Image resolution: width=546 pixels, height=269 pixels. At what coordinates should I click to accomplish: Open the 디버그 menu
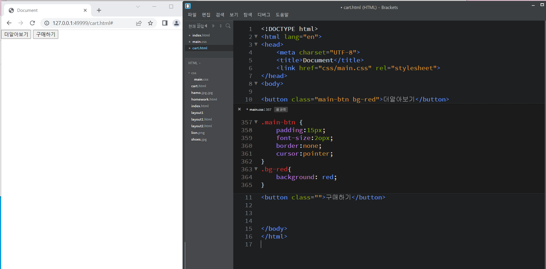pyautogui.click(x=264, y=15)
